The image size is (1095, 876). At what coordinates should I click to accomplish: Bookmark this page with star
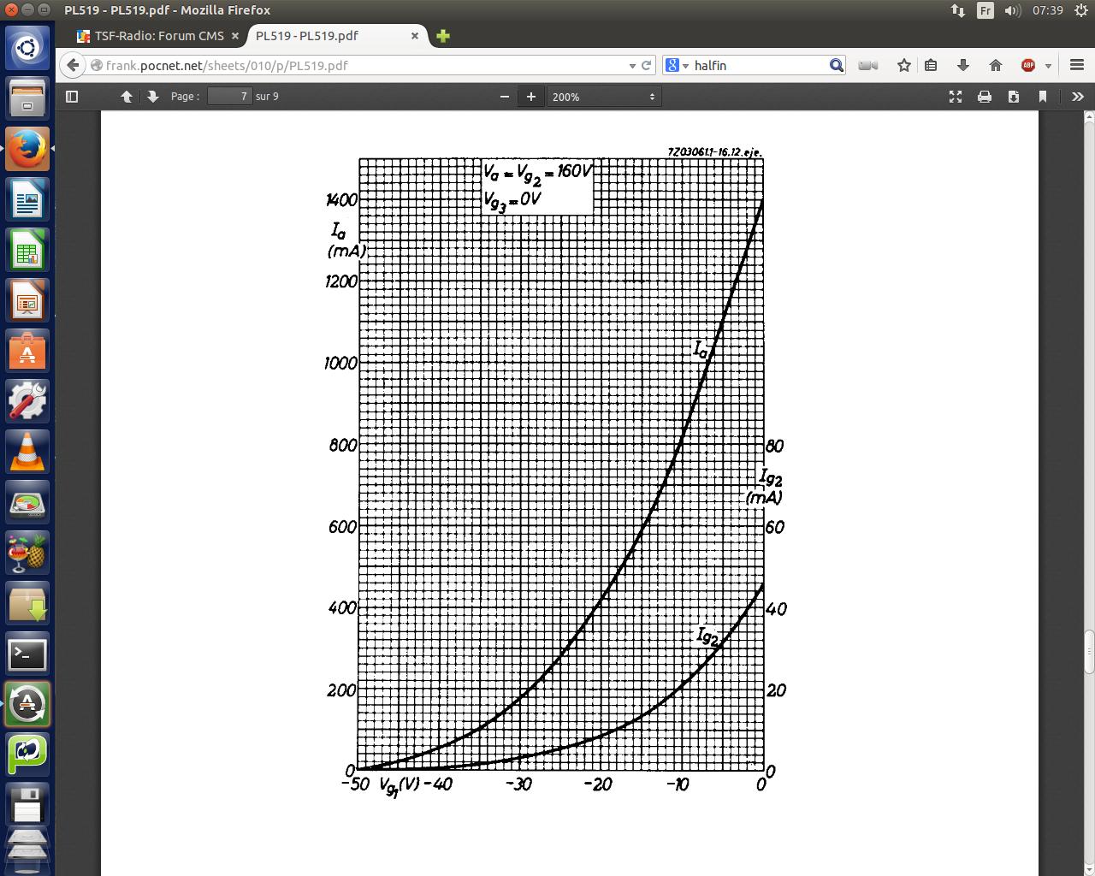903,65
